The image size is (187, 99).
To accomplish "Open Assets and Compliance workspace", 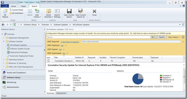I will click(23, 73).
